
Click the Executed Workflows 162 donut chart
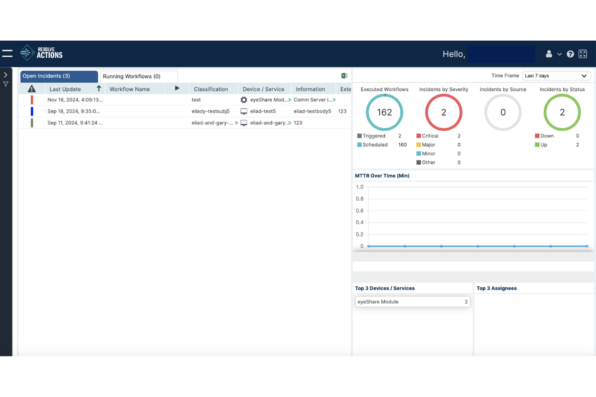385,112
